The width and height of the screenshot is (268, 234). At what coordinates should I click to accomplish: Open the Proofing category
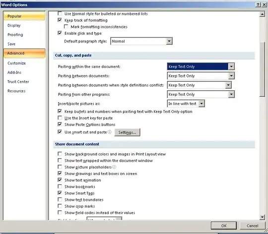(24, 35)
